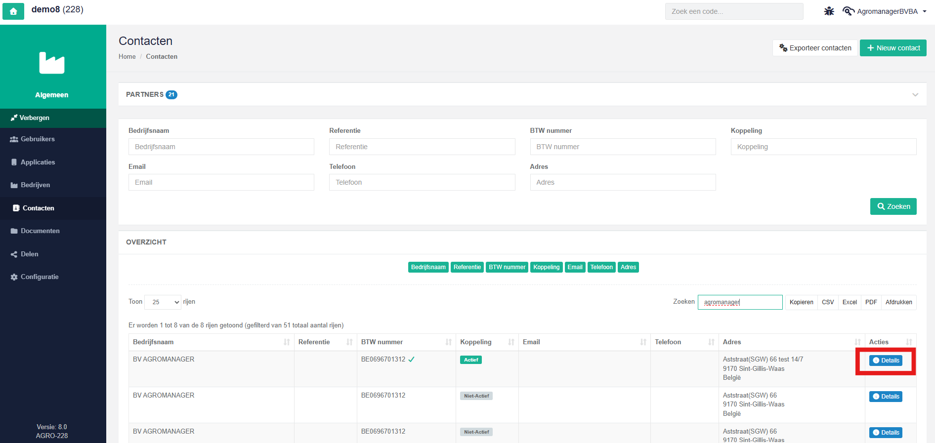
Task: Click the Actief status badge
Action: 470,360
